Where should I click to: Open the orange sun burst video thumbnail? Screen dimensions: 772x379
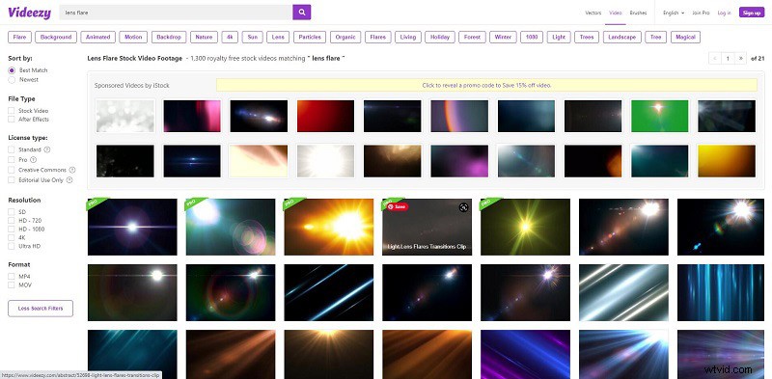click(329, 227)
